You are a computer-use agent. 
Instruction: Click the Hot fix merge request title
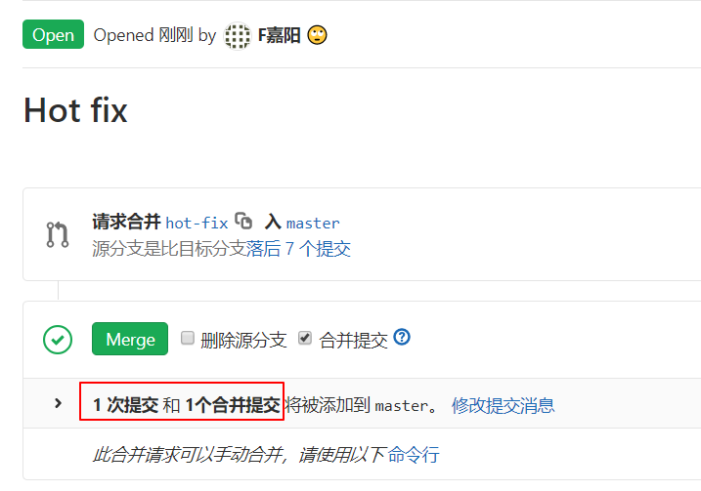point(75,109)
